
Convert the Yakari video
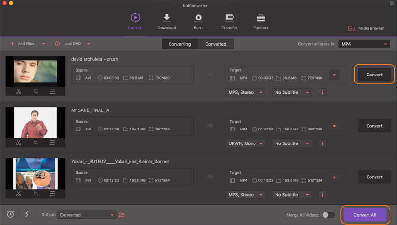374,177
